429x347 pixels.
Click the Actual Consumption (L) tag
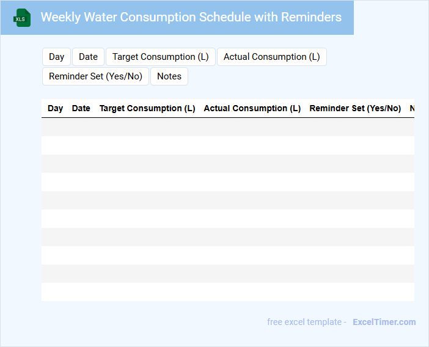271,57
